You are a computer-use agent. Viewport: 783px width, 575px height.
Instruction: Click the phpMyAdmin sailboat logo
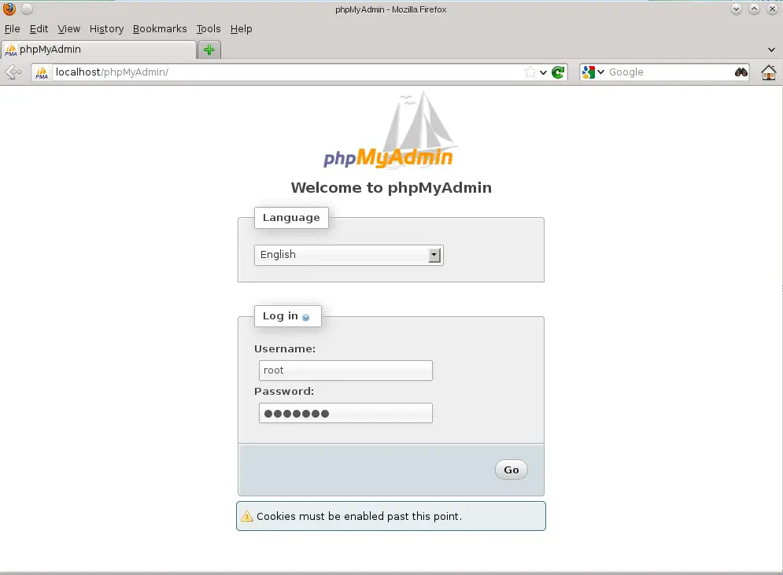coord(390,130)
